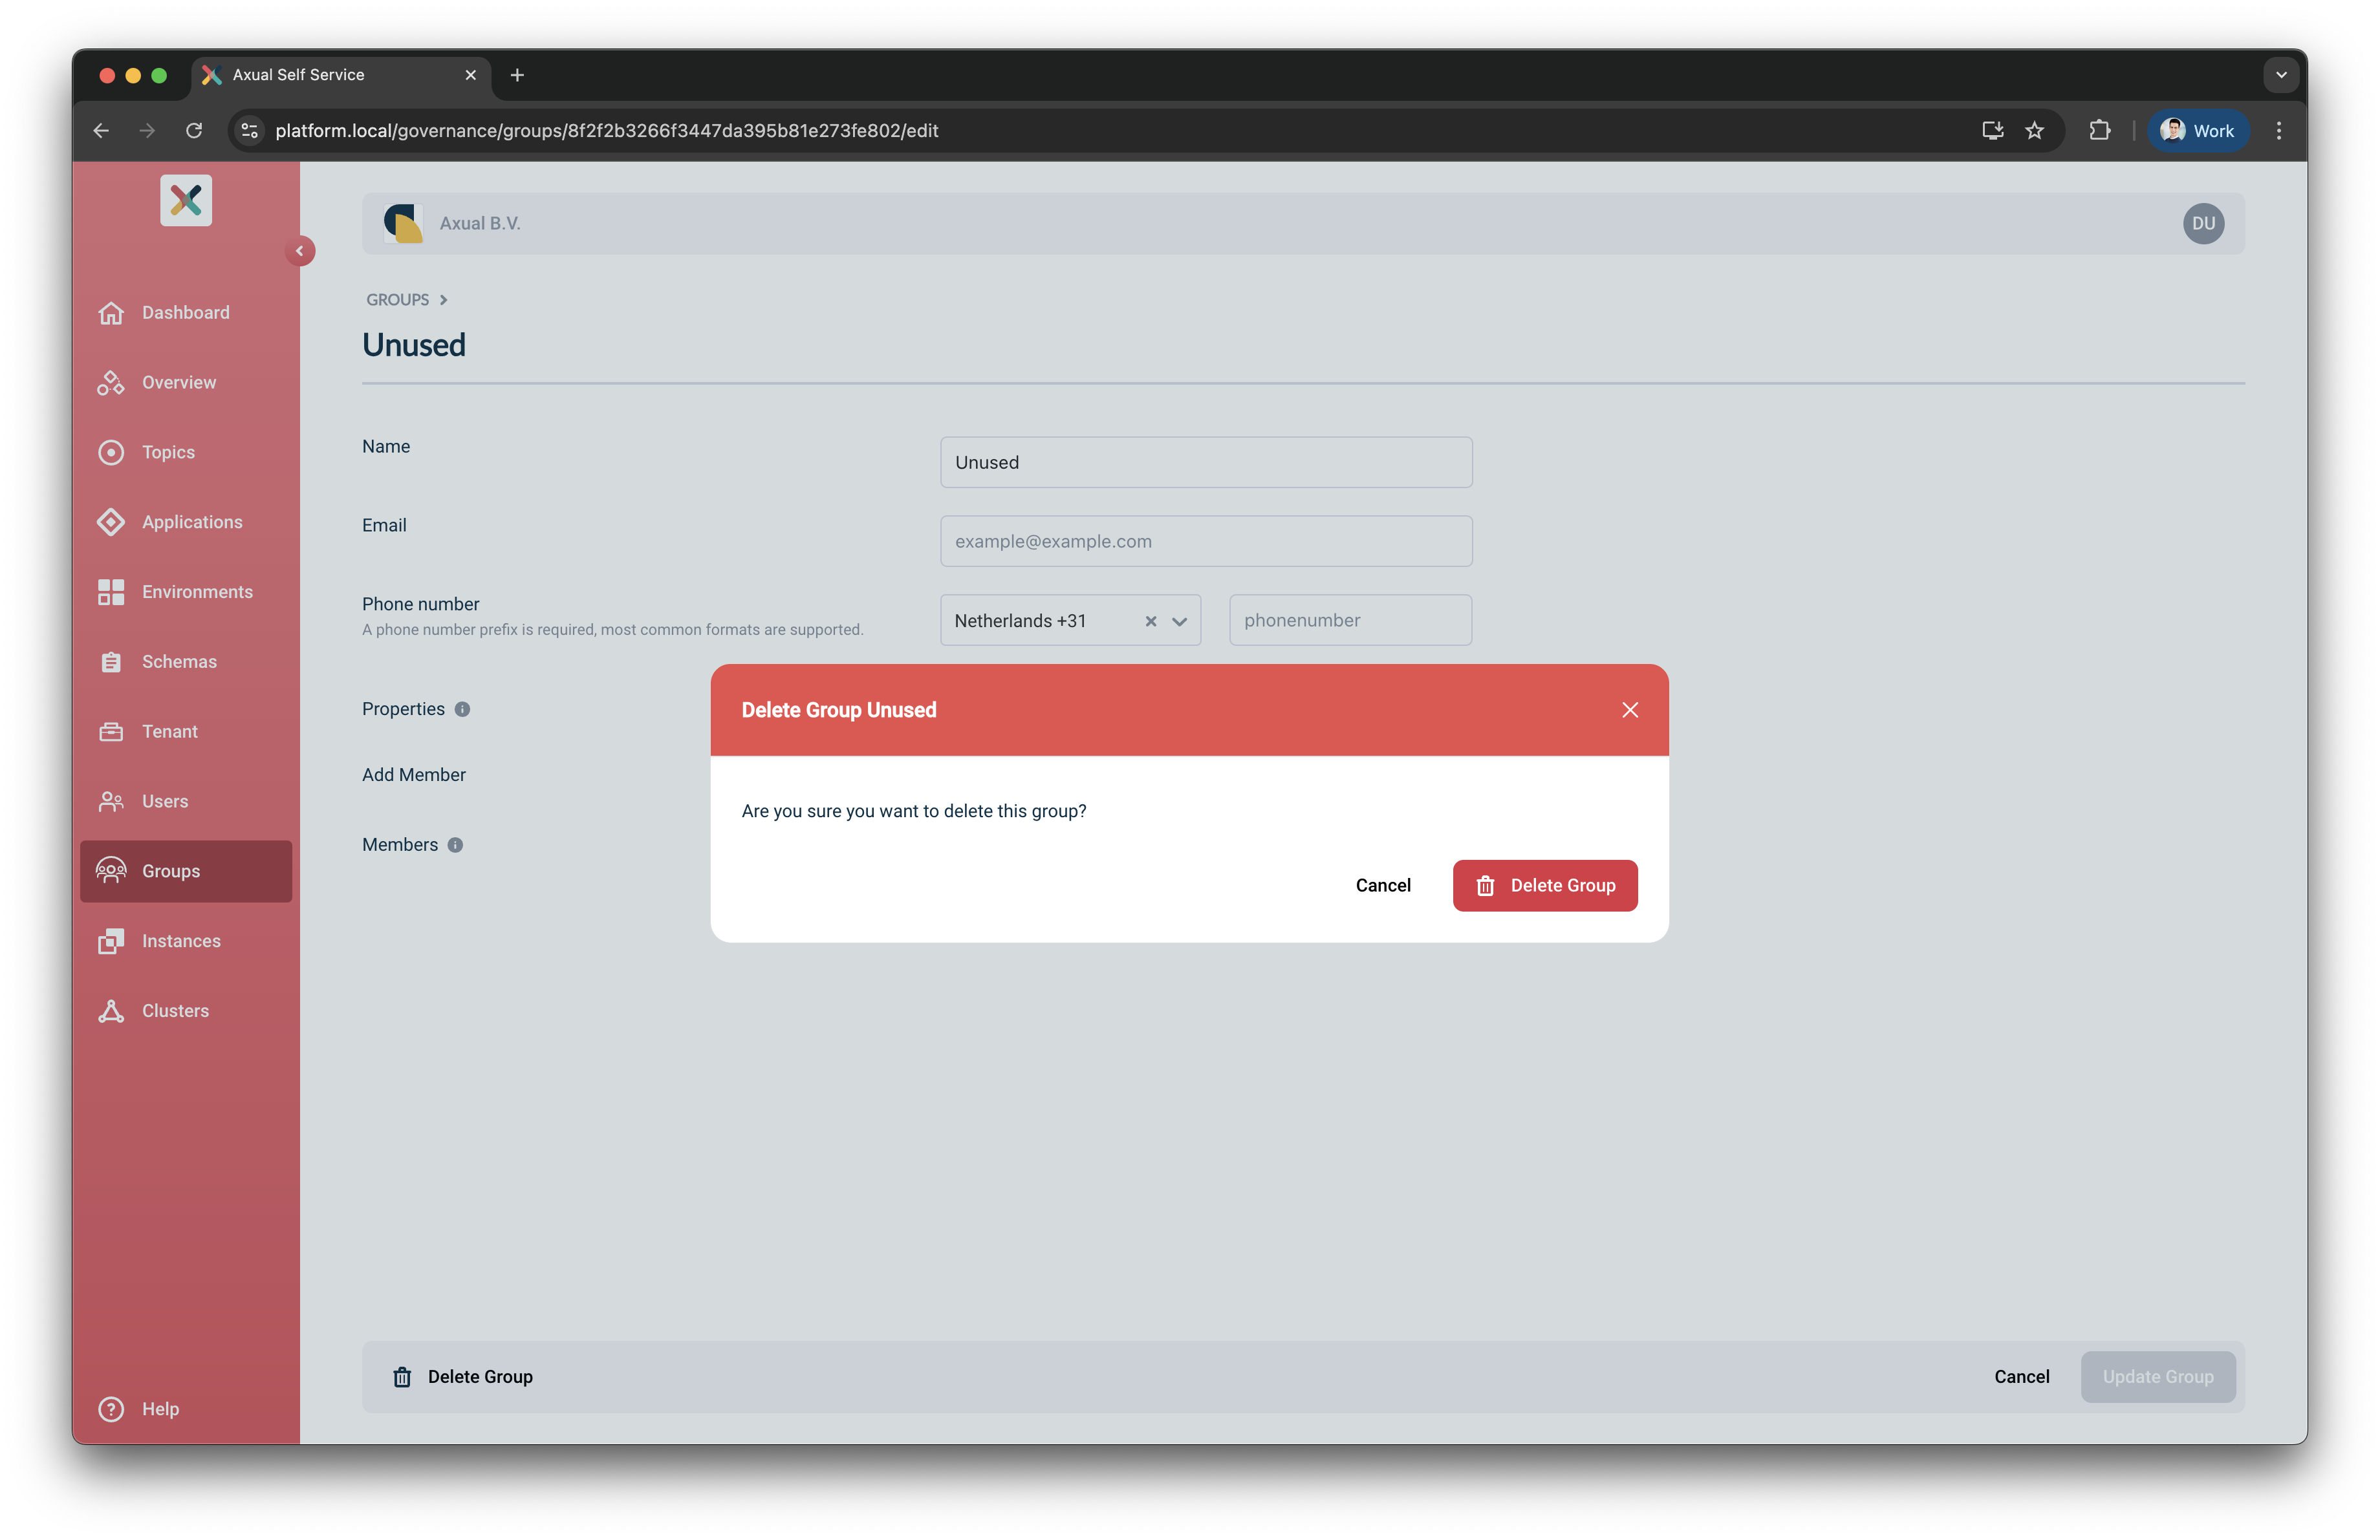Expand the Netherlands +31 prefix dropdown
The height and width of the screenshot is (1540, 2380).
point(1179,621)
